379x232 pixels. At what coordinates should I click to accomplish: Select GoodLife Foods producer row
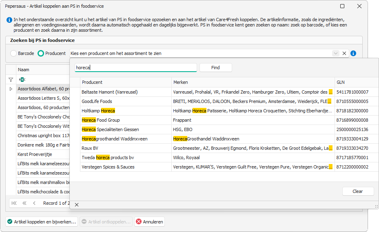coord(229,101)
